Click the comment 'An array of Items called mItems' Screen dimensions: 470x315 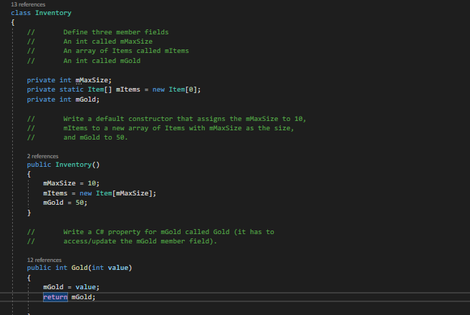(x=126, y=51)
